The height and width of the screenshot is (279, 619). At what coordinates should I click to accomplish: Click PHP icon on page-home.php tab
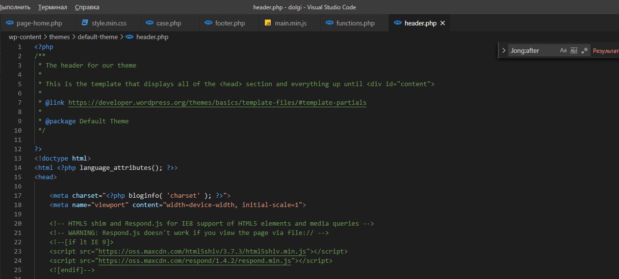11,23
